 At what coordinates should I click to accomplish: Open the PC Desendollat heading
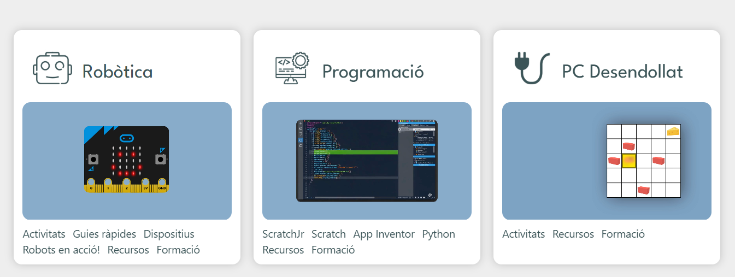pyautogui.click(x=622, y=72)
